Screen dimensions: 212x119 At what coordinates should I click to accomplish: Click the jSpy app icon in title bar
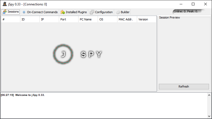[5, 4]
